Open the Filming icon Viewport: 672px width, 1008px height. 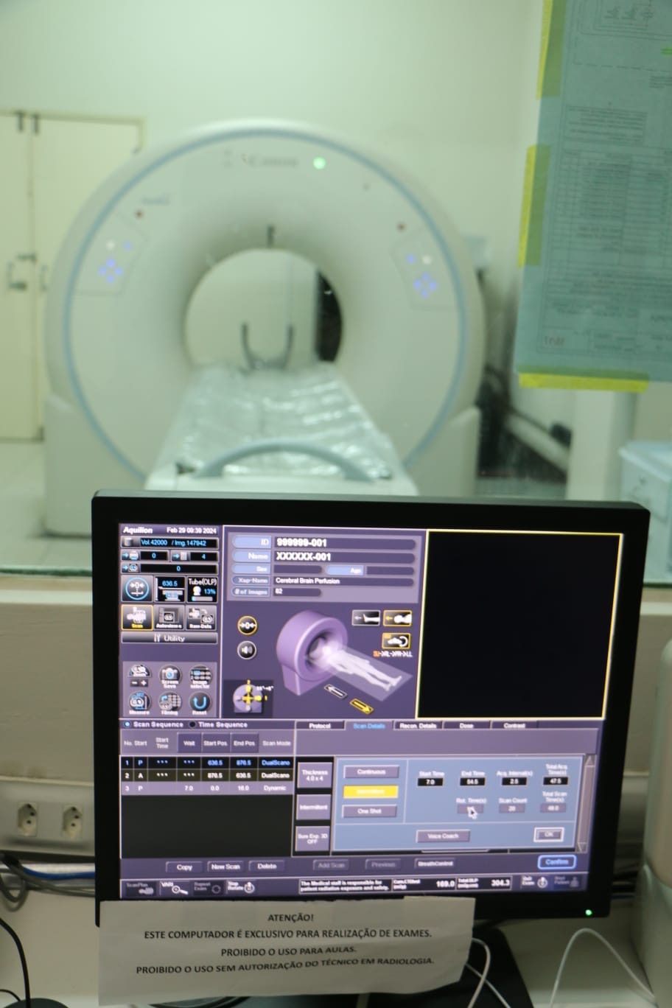click(x=169, y=703)
